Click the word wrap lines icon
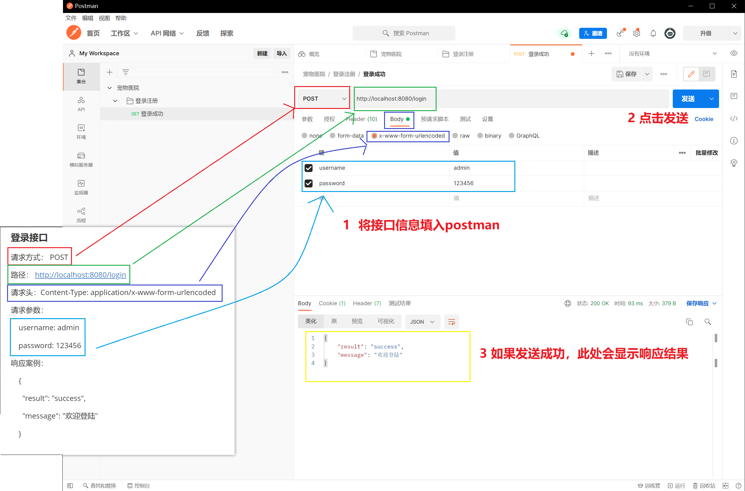Screen dimensions: 745x491 point(451,322)
